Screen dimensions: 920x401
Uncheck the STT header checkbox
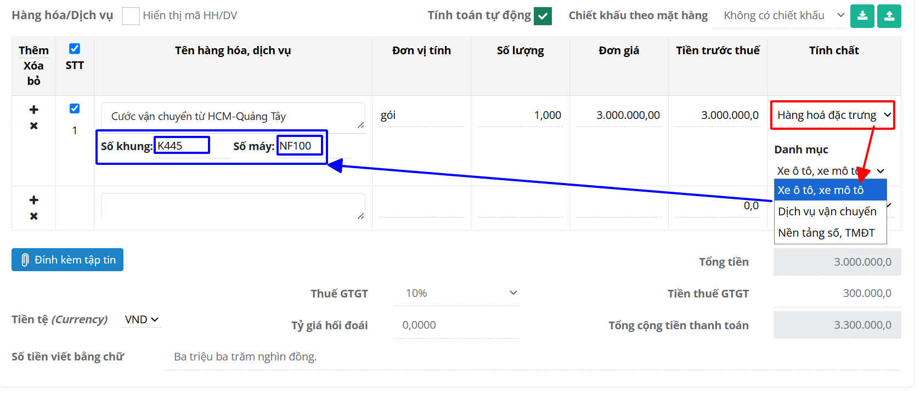[75, 49]
